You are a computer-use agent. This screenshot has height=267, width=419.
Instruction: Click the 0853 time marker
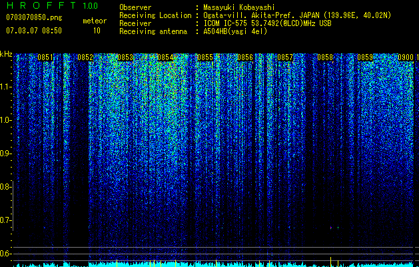click(x=125, y=57)
